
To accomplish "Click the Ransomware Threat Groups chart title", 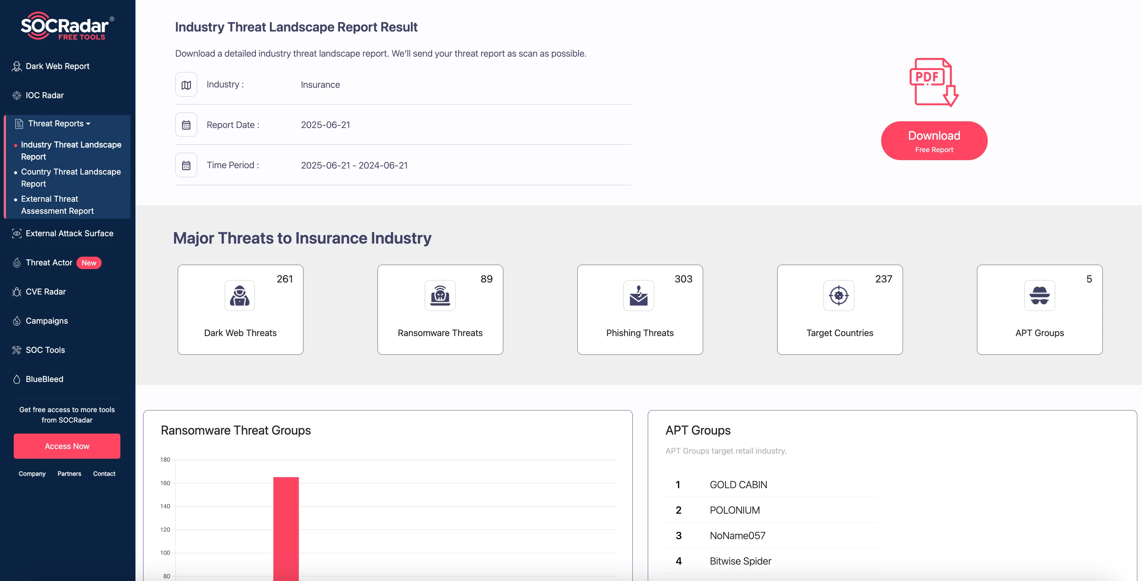I will 236,431.
